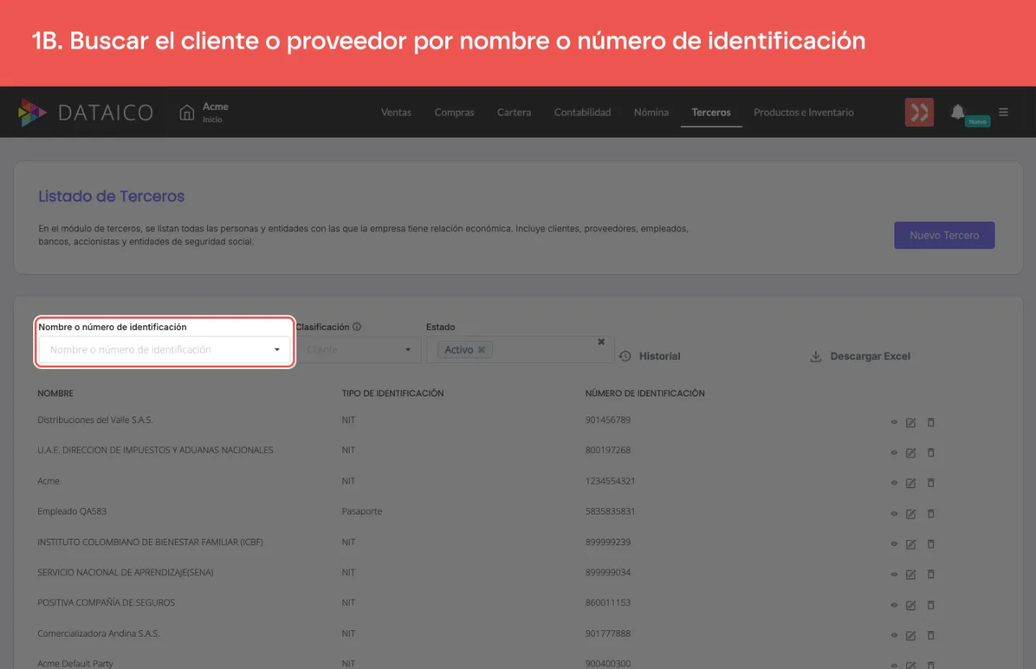Edit Distribuciones del Valle S.A.S. record
This screenshot has width=1036, height=669.
tap(911, 422)
